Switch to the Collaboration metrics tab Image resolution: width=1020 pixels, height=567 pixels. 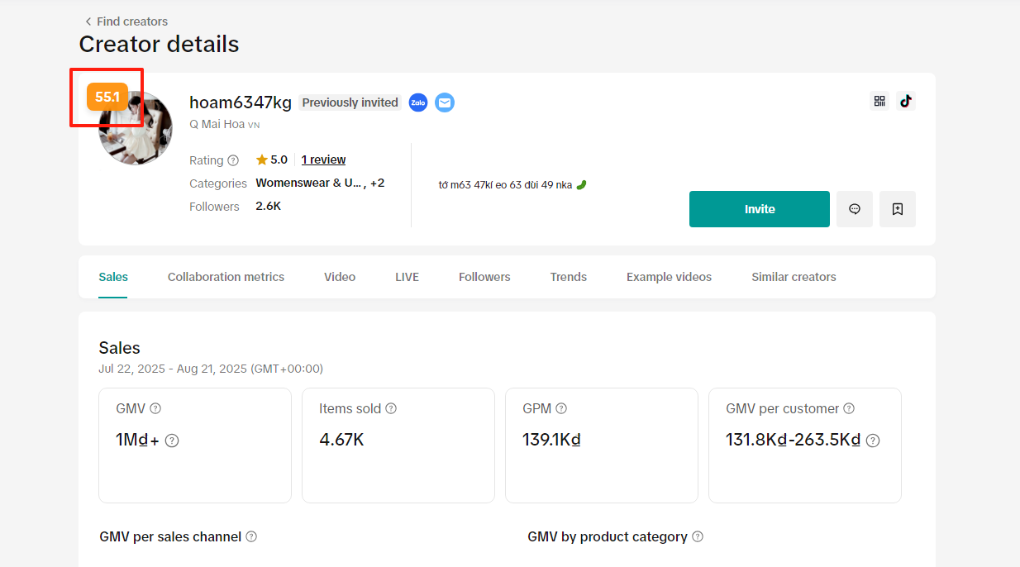tap(226, 277)
